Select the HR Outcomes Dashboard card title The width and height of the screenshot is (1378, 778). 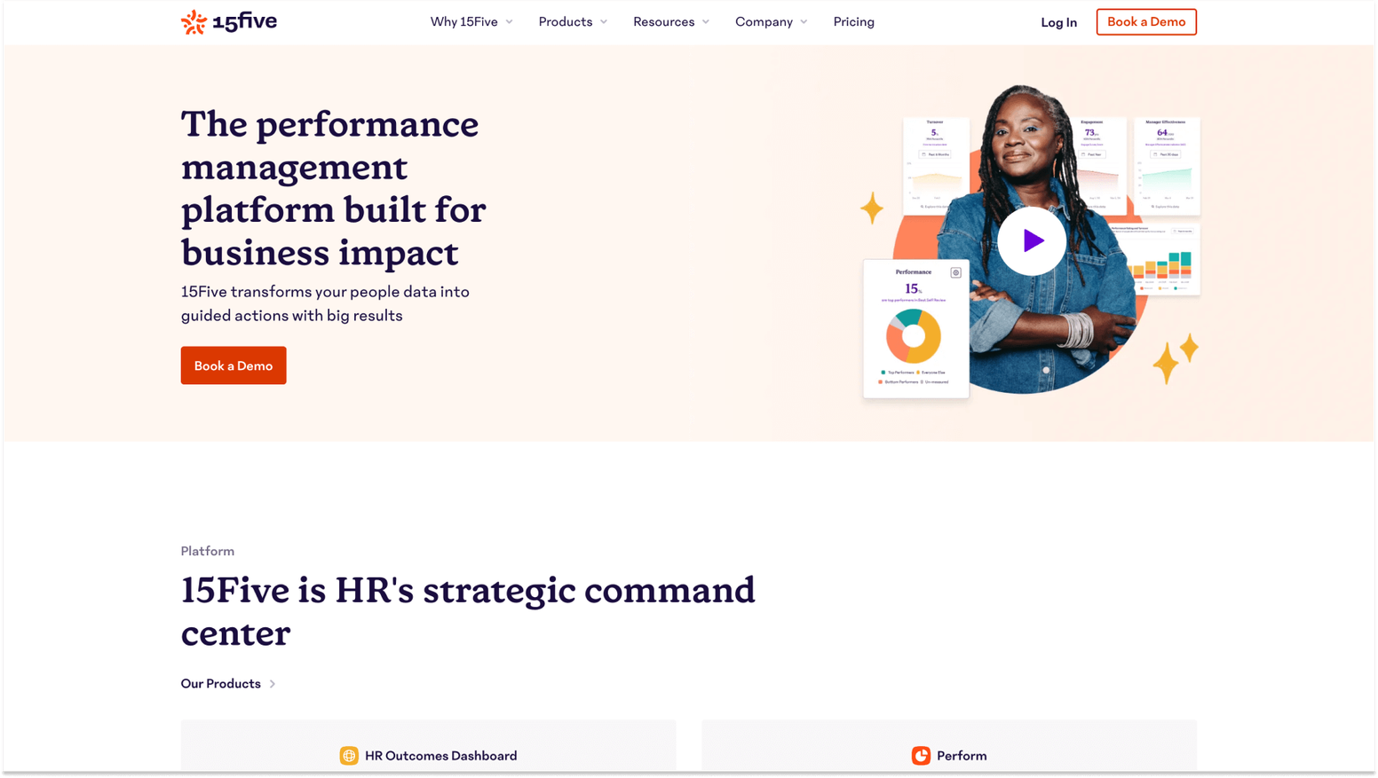point(441,756)
